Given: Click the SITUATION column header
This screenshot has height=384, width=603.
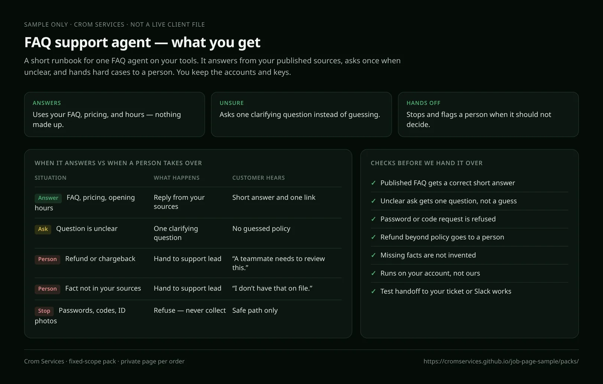Looking at the screenshot, I should coord(51,178).
